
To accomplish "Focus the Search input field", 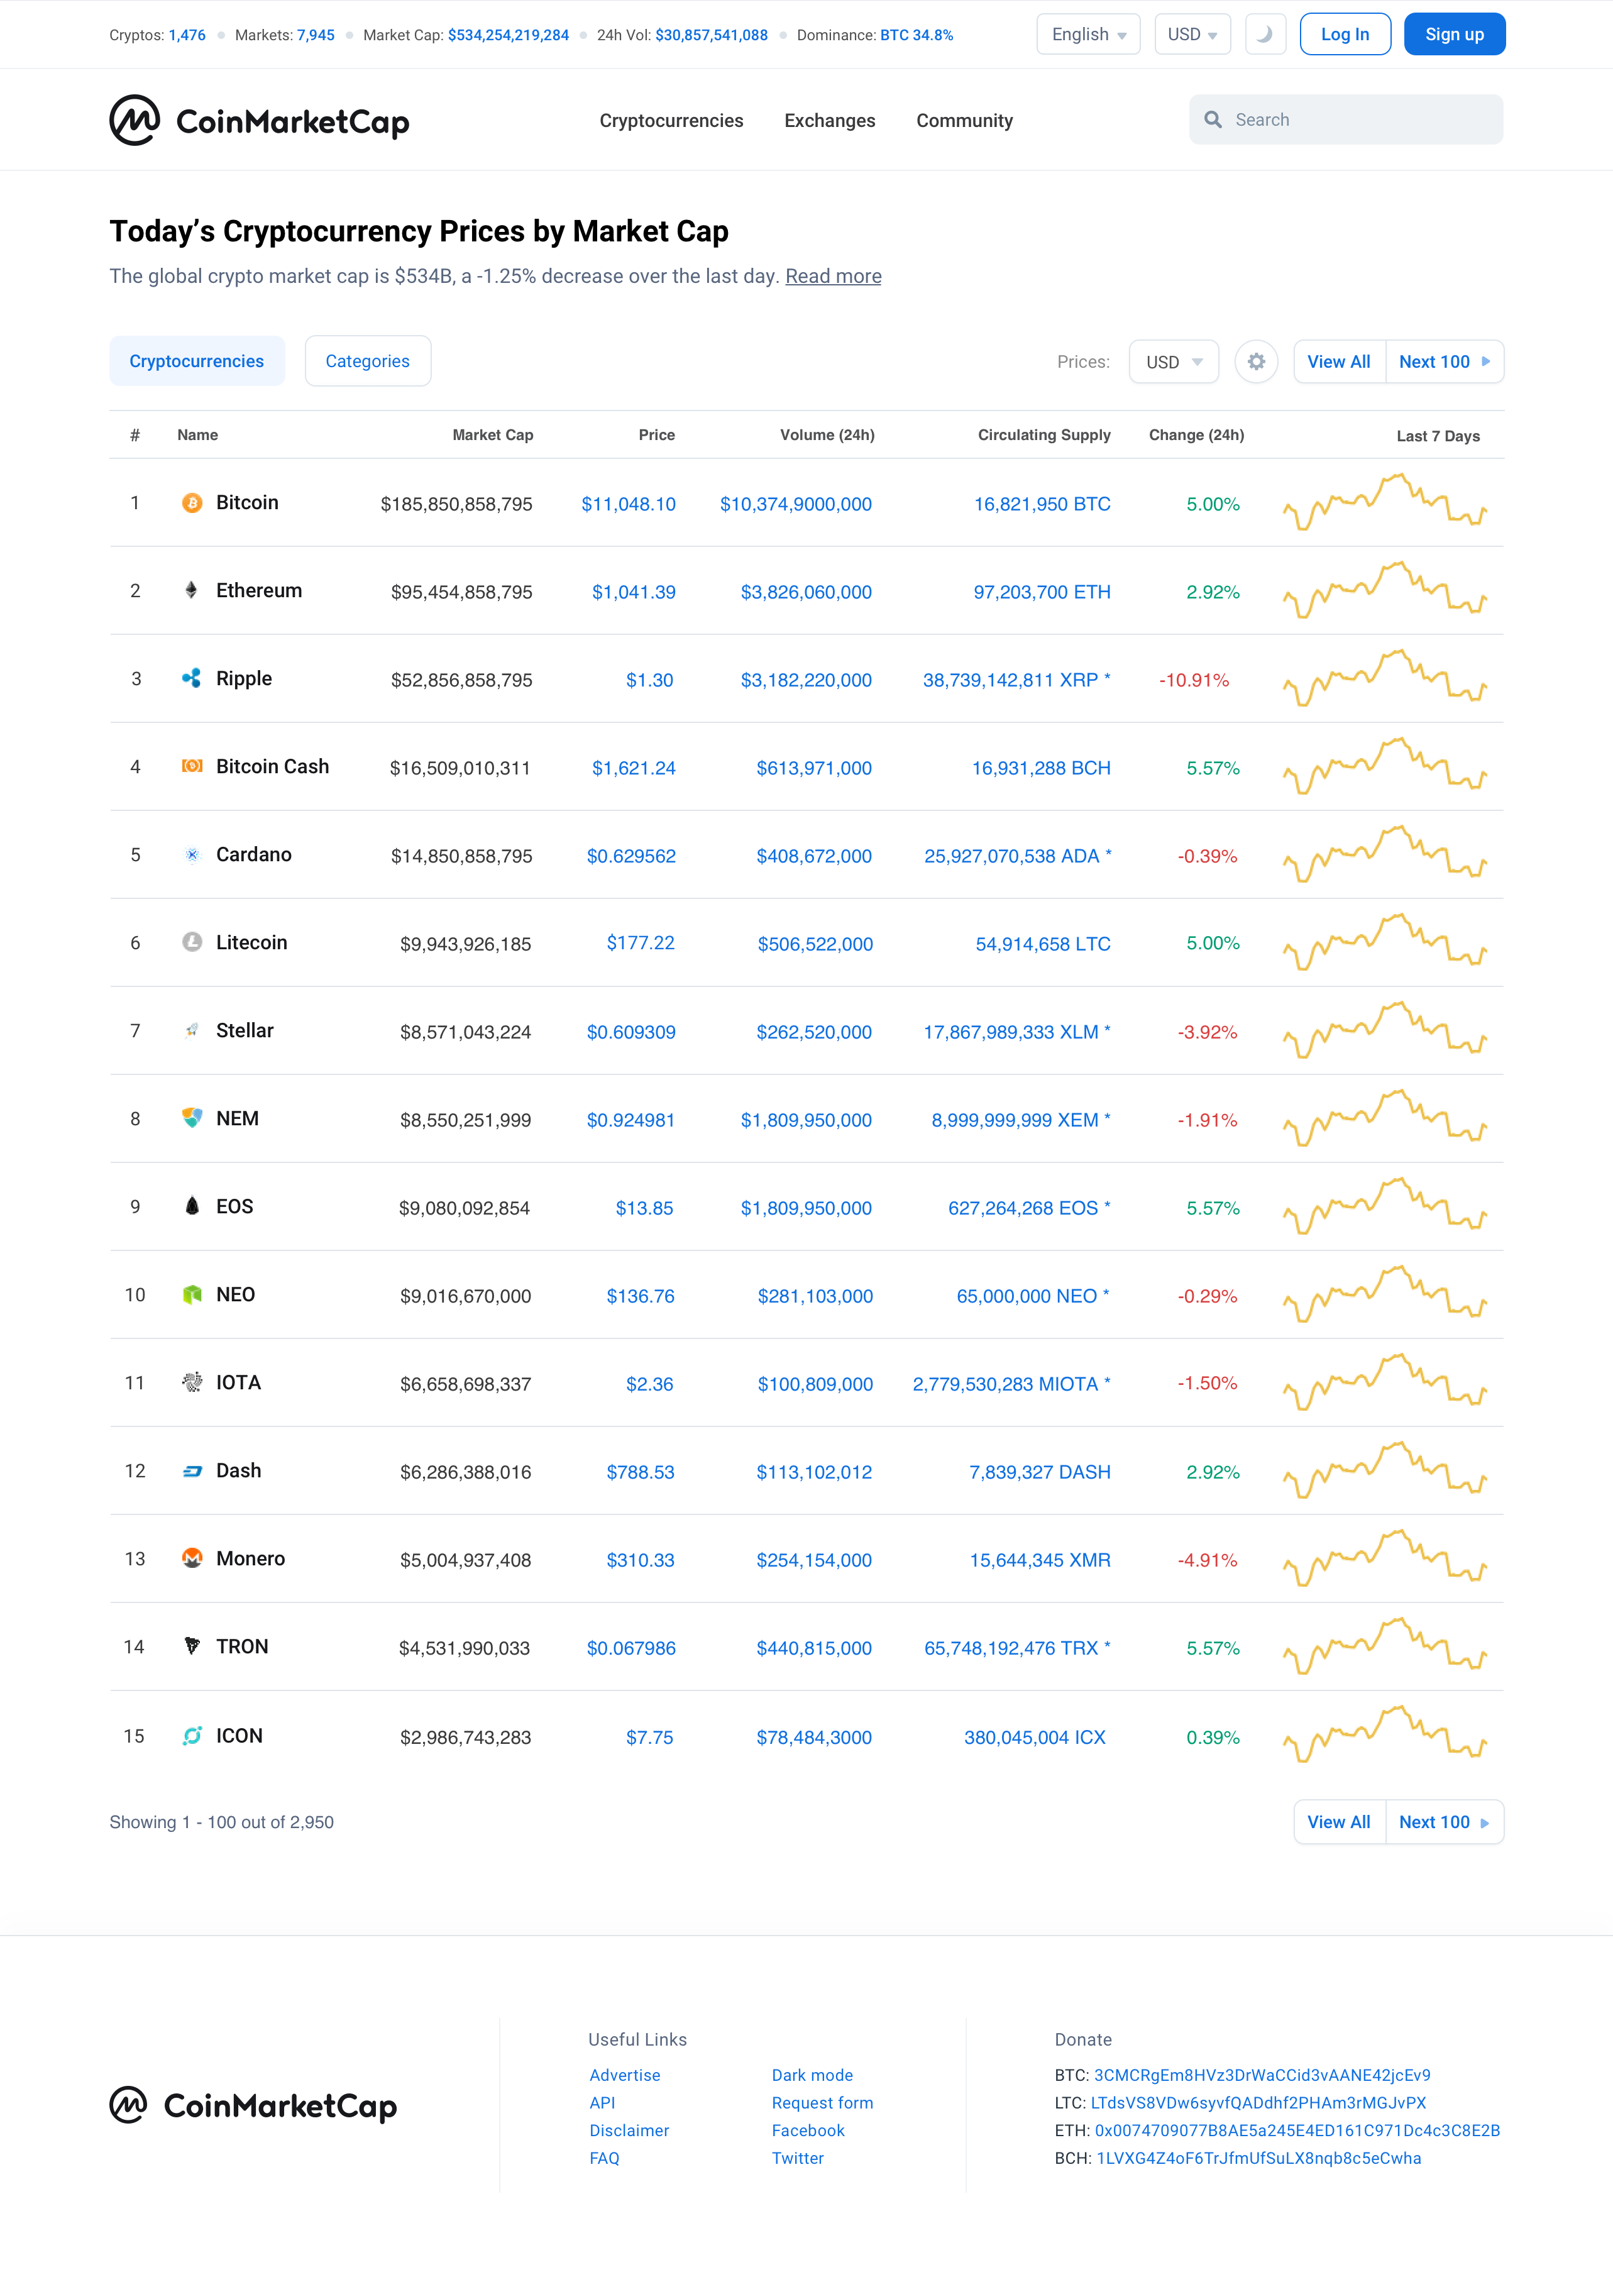I will coord(1346,120).
